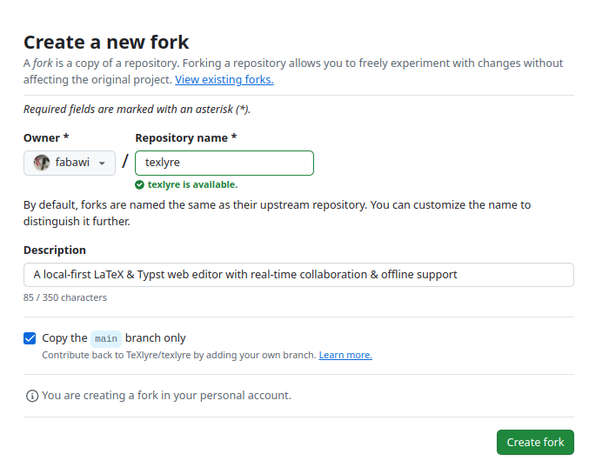The image size is (589, 474).
Task: Click the green availability checkmark icon
Action: coord(140,184)
